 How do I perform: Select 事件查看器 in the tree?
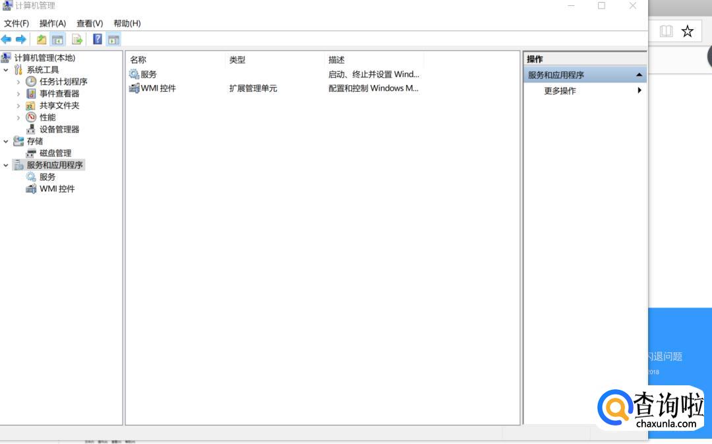59,93
